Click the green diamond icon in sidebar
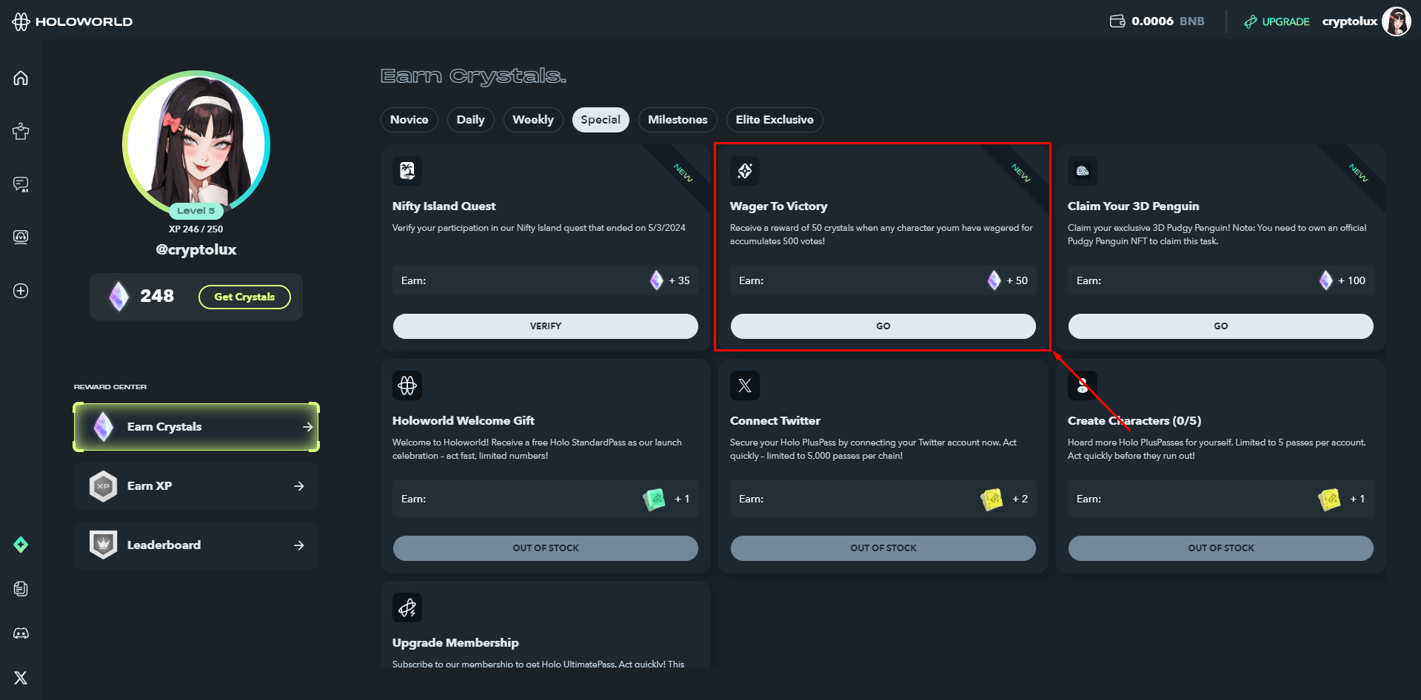1421x700 pixels. [x=21, y=545]
